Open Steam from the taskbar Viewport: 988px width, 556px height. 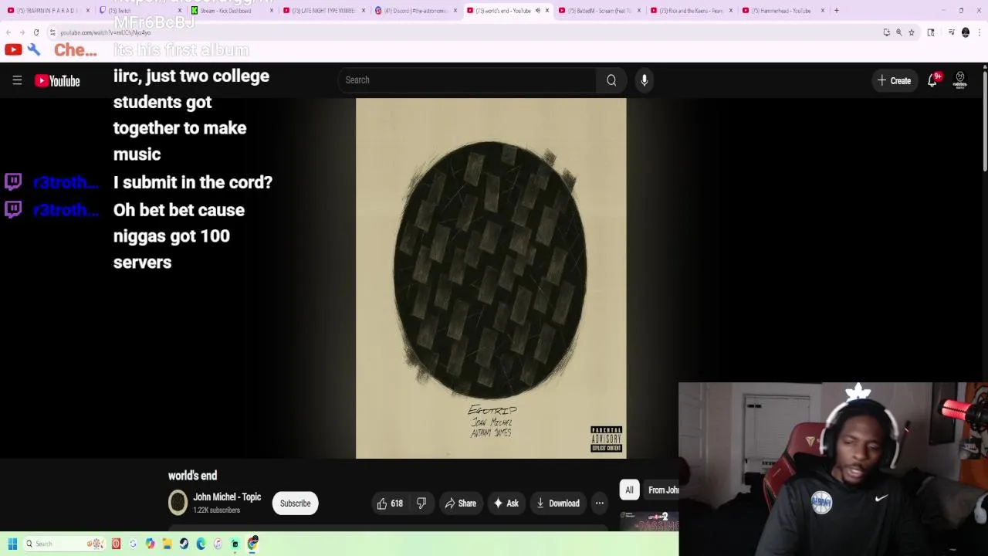click(x=184, y=544)
